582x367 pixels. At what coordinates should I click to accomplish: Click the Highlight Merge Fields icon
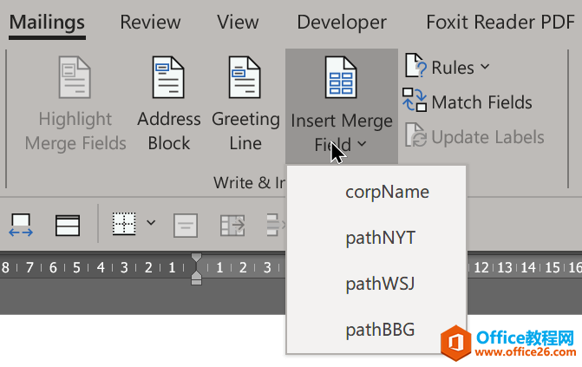75,78
